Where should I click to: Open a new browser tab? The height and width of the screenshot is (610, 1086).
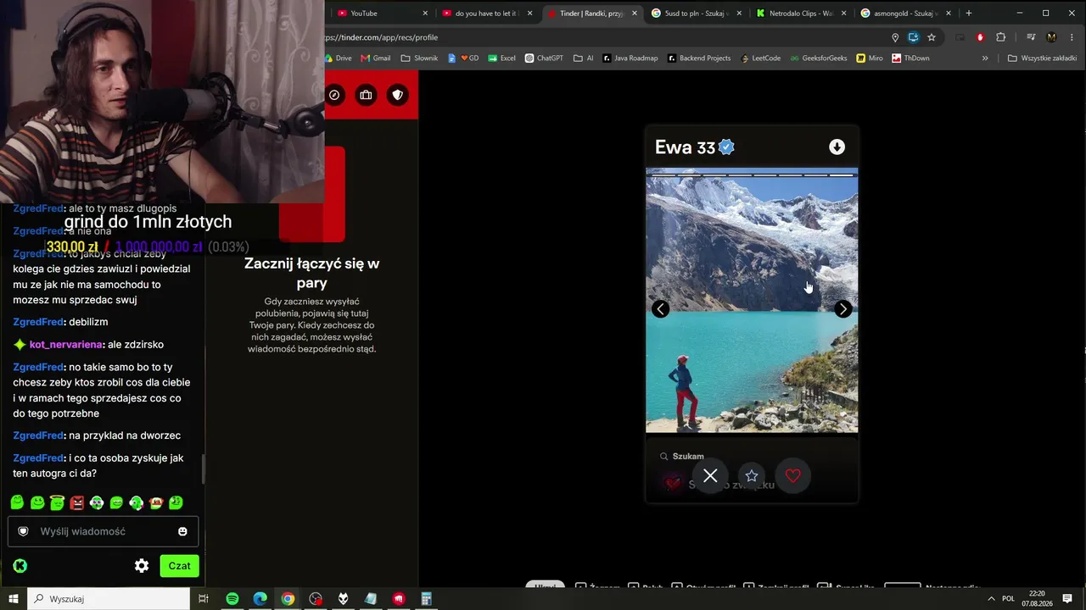click(x=969, y=14)
